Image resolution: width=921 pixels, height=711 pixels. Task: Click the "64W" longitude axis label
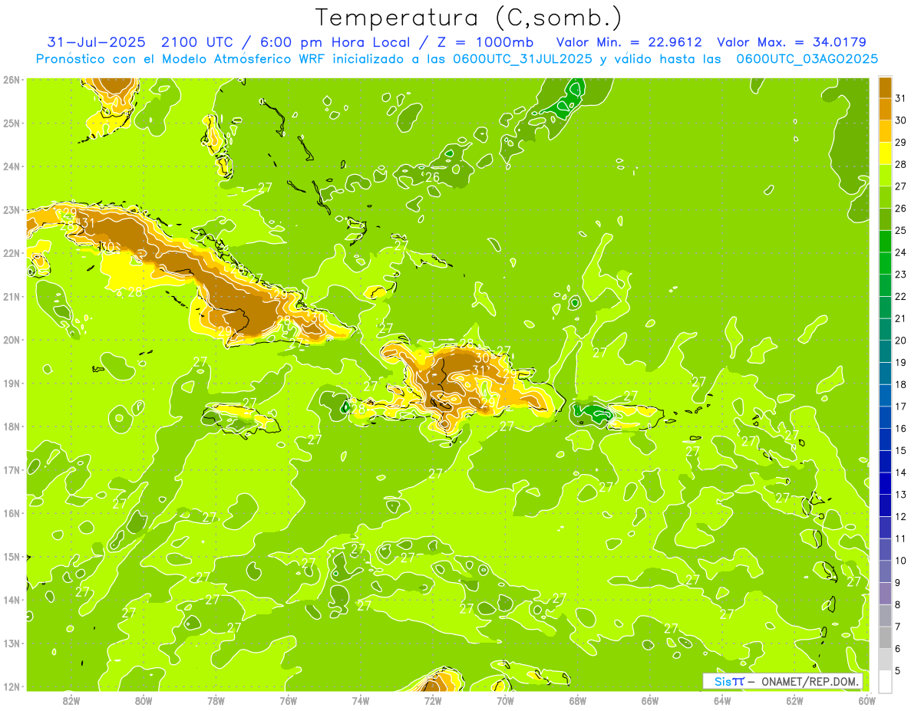coord(722,699)
